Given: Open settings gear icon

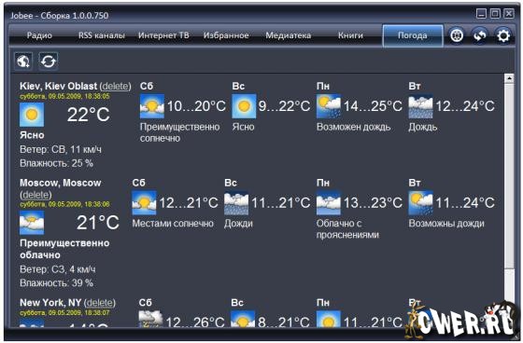Looking at the screenshot, I should tap(503, 35).
